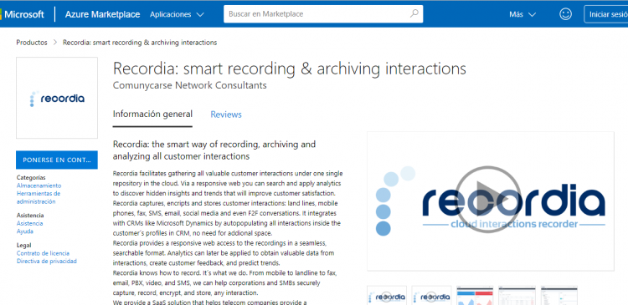This screenshot has height=305, width=628.
Task: Open Azure Marketplace home link
Action: pyautogui.click(x=102, y=14)
